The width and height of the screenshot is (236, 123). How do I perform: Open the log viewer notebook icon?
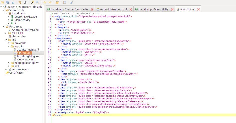tap(65, 2)
